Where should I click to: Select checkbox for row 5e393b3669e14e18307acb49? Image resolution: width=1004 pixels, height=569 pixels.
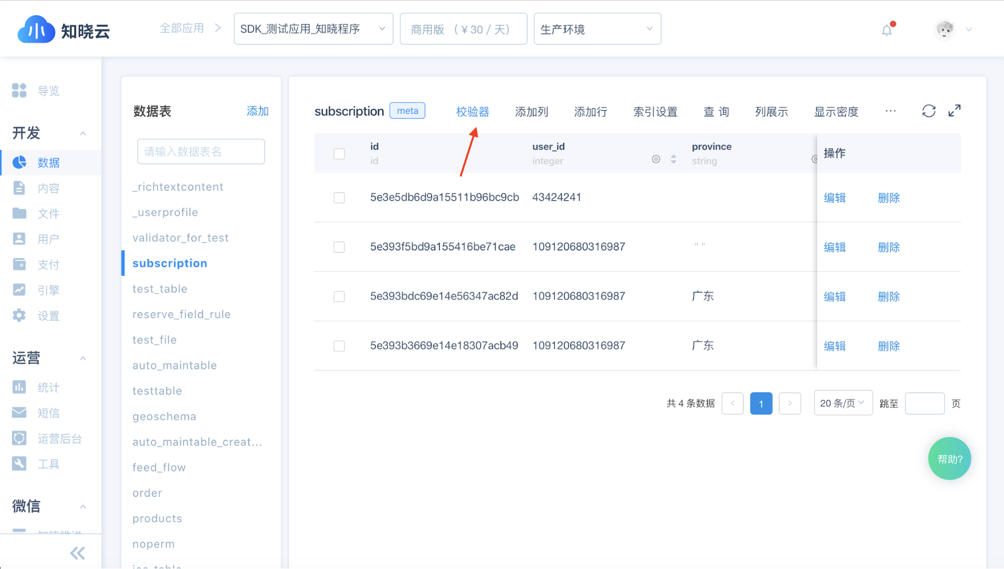[339, 346]
